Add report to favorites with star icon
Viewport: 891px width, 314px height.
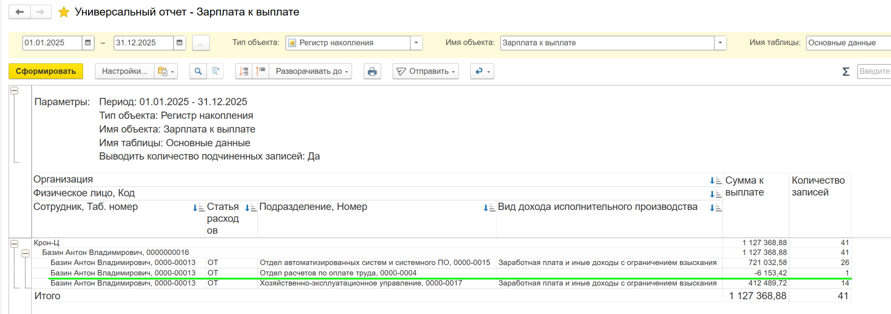point(64,12)
